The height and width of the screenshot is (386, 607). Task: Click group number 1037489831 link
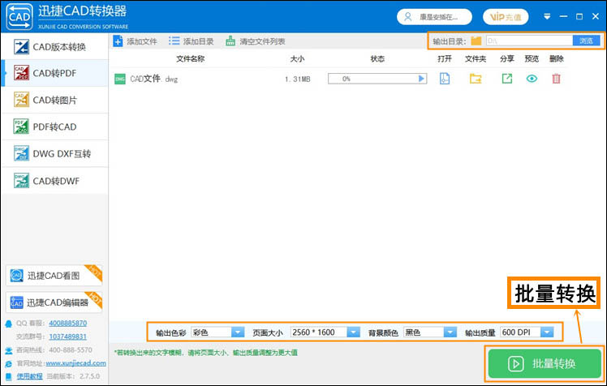pyautogui.click(x=67, y=337)
